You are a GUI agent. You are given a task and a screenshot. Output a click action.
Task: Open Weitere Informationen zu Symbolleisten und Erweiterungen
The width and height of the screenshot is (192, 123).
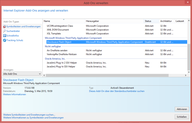33,118
